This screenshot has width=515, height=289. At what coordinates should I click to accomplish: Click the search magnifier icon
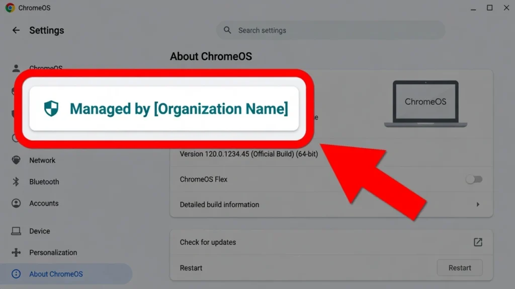227,30
